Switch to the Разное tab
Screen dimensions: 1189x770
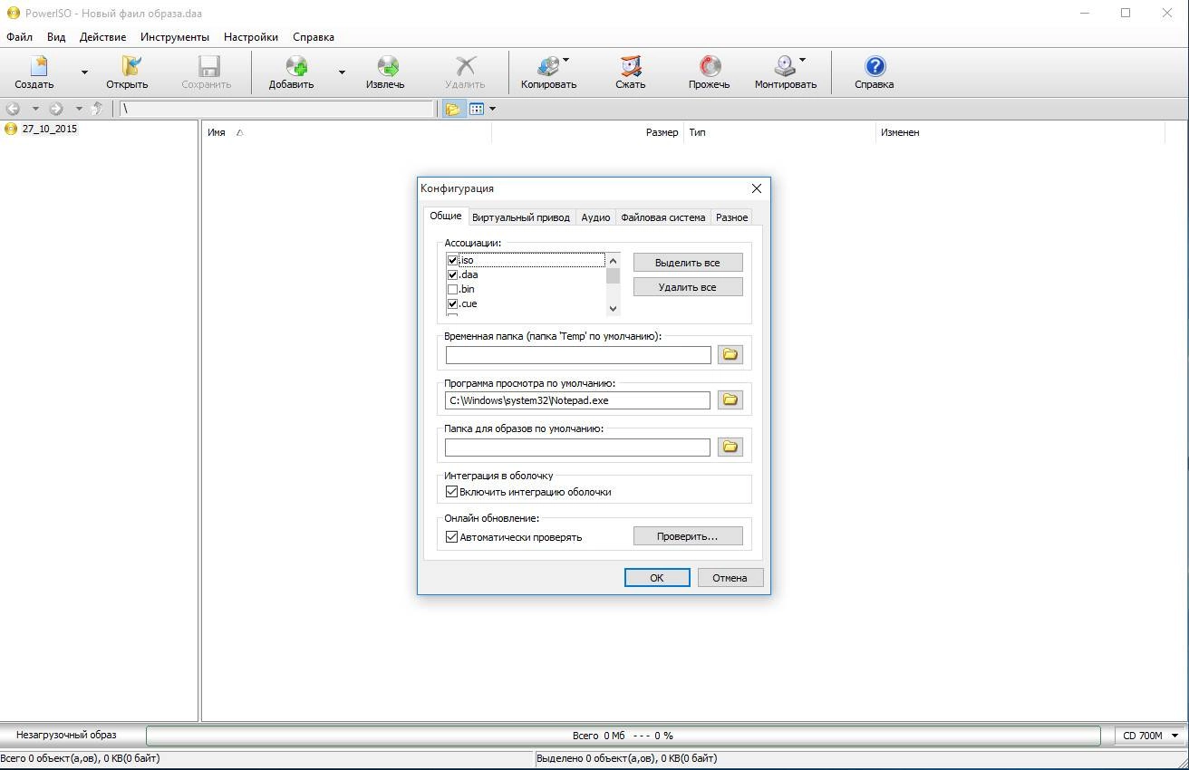731,217
